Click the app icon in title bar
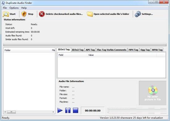 (3, 3)
